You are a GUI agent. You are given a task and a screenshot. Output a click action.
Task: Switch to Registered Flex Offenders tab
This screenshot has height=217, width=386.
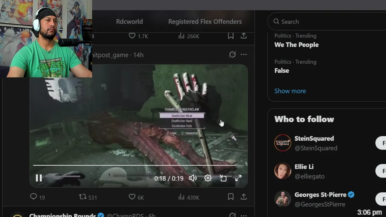click(205, 21)
